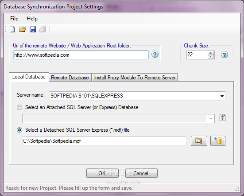This screenshot has width=244, height=196.
Task: Browse for an mdf file icon button
Action: click(x=199, y=141)
